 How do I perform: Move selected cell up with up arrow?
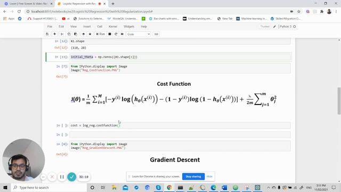click(84, 34)
